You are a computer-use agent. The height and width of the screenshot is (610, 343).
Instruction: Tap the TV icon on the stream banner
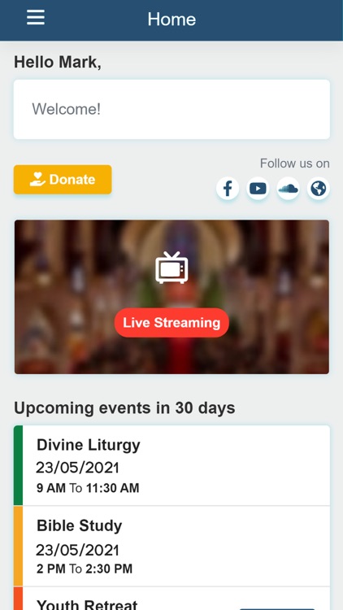pyautogui.click(x=171, y=268)
